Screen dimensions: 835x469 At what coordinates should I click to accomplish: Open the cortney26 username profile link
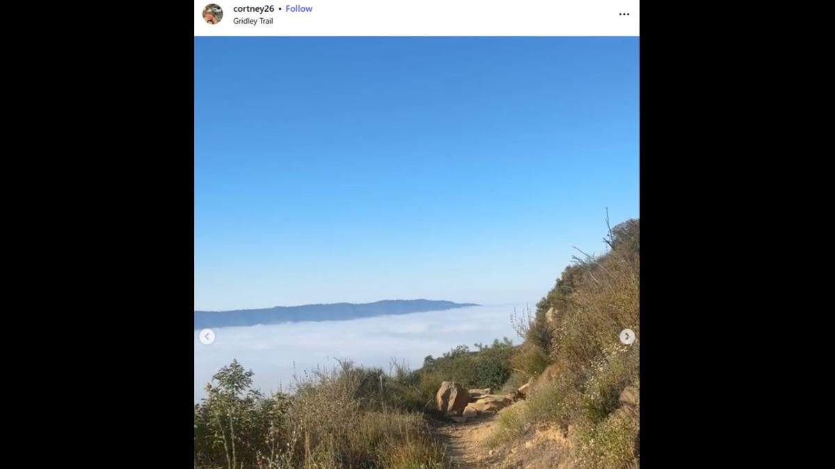click(x=253, y=8)
